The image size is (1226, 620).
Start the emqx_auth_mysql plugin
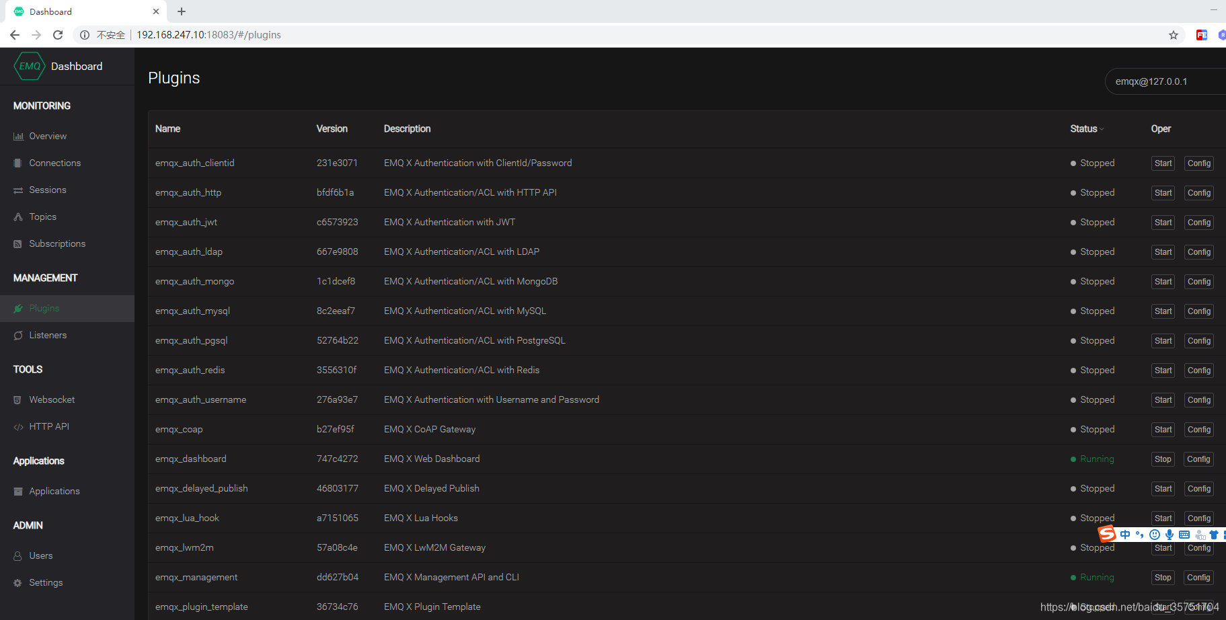click(x=1163, y=311)
